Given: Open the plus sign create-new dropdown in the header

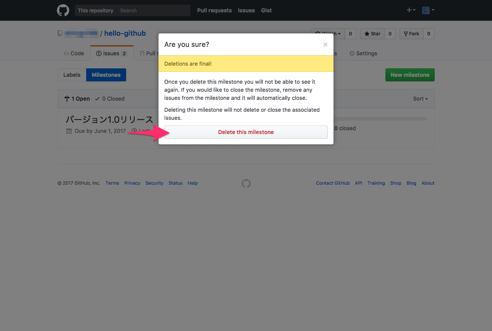Looking at the screenshot, I should coord(410,10).
